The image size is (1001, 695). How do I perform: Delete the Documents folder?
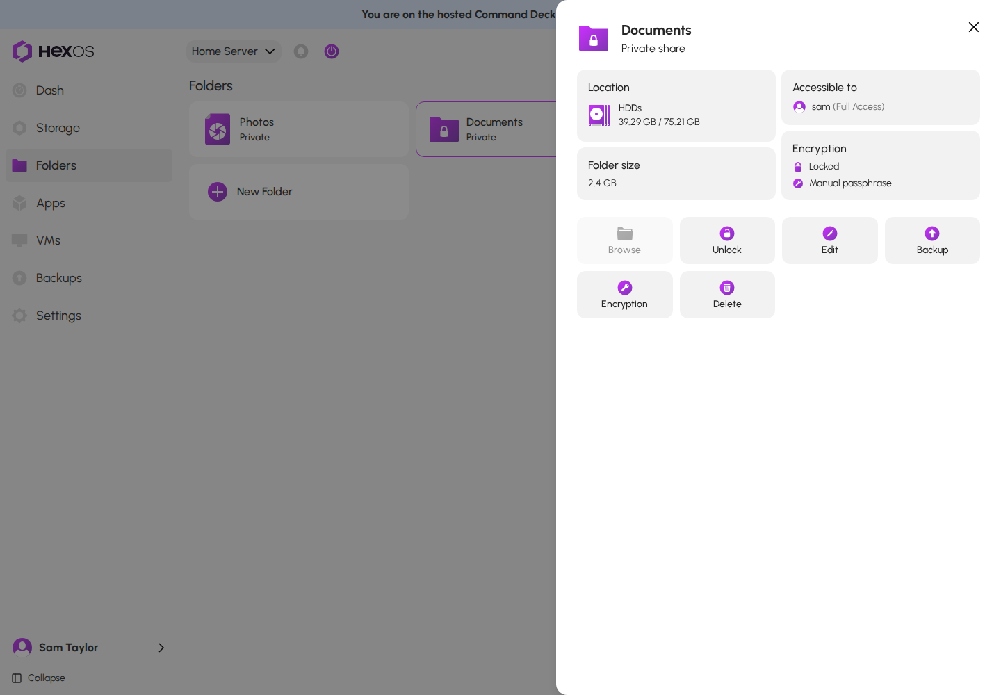[727, 295]
